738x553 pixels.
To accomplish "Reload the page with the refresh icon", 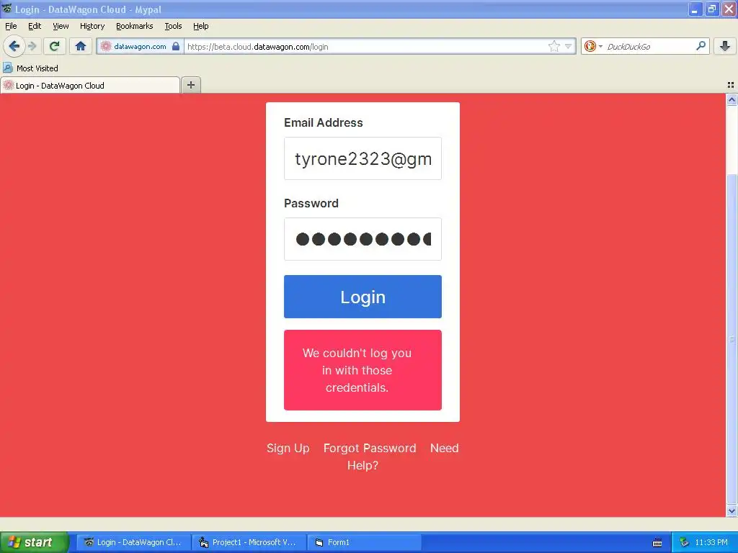I will pos(54,46).
